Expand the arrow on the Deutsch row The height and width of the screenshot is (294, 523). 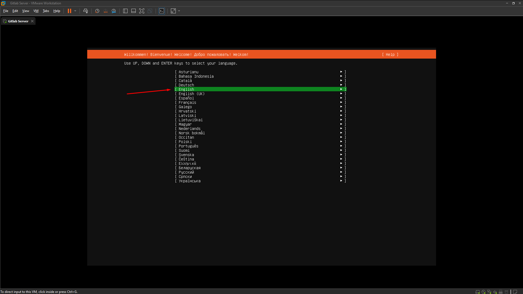pos(341,85)
